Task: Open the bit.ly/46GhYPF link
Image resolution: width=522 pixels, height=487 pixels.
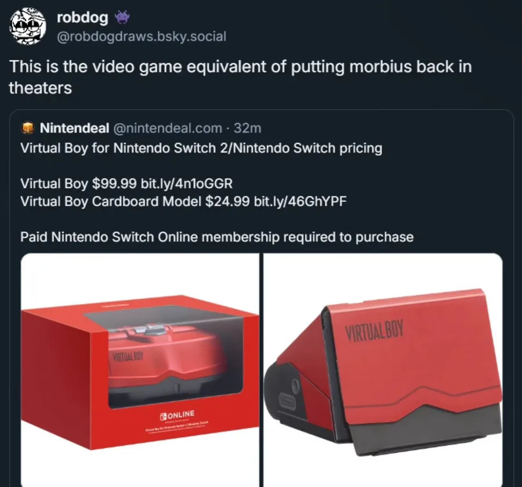Action: (x=300, y=201)
